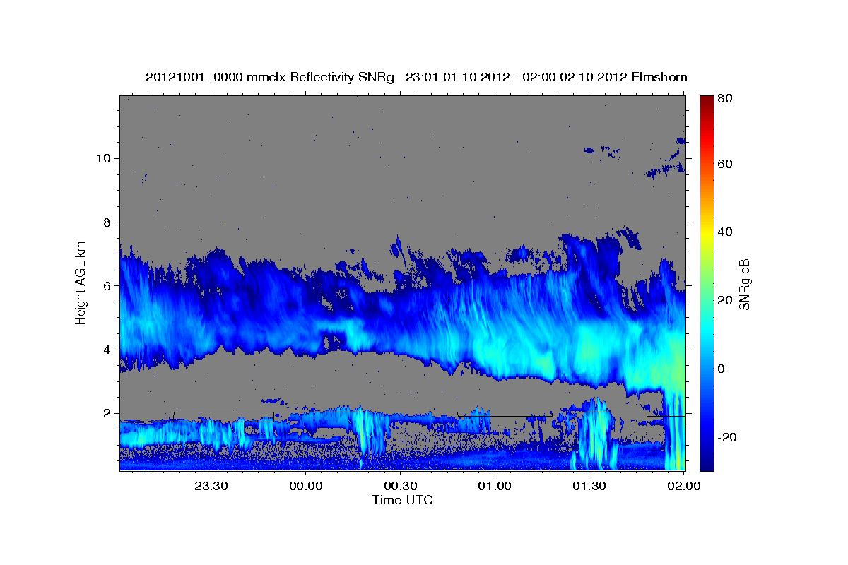Click the height tick label 10
This screenshot has height=565, width=848.
pyautogui.click(x=102, y=158)
